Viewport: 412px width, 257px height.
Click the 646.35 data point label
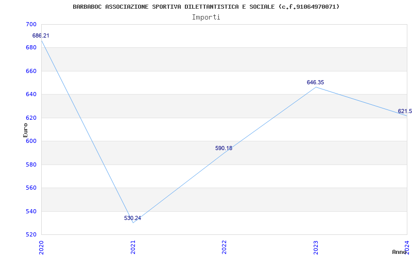click(316, 82)
